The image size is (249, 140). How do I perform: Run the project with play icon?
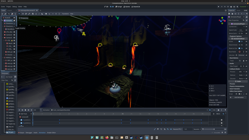coord(219,7)
